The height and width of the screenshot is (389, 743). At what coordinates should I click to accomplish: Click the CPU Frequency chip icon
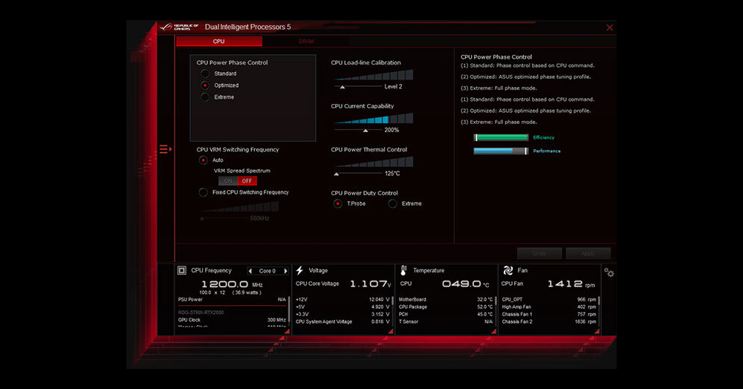(x=181, y=270)
